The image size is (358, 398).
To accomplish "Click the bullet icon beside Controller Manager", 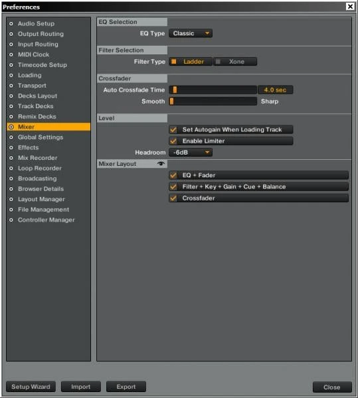I will point(11,220).
